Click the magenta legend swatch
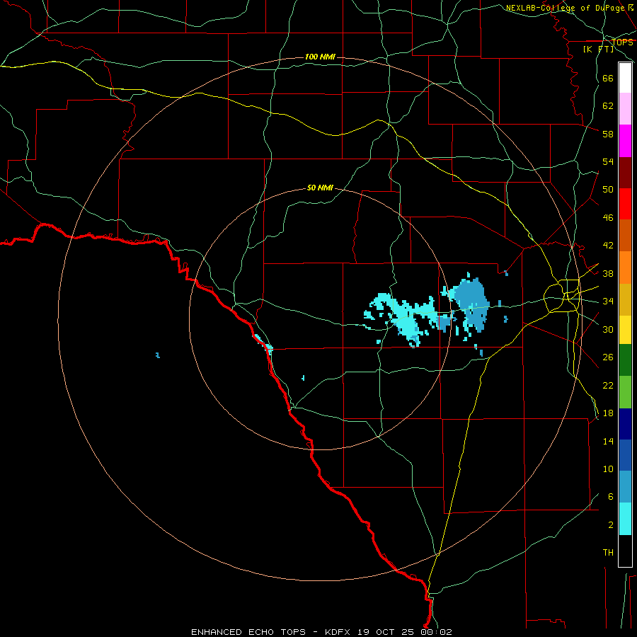The width and height of the screenshot is (637, 637). [x=625, y=141]
